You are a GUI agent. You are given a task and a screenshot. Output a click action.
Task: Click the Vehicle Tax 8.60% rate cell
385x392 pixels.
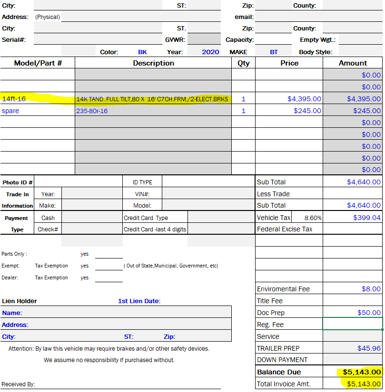point(313,218)
